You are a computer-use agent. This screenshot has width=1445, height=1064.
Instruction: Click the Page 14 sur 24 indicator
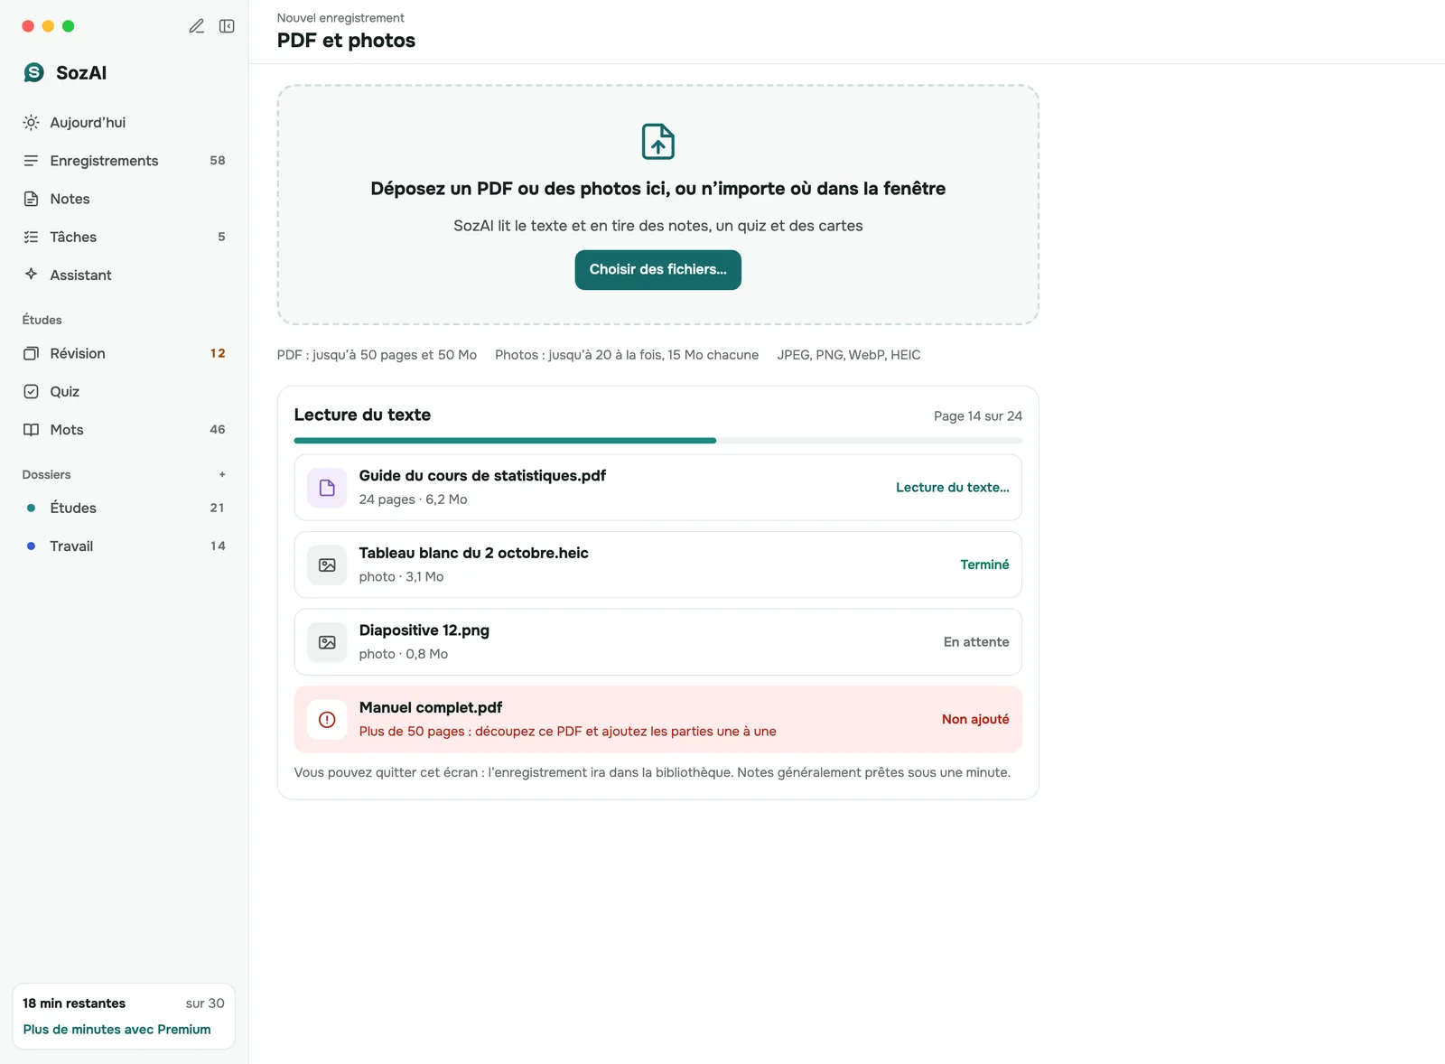click(x=978, y=416)
